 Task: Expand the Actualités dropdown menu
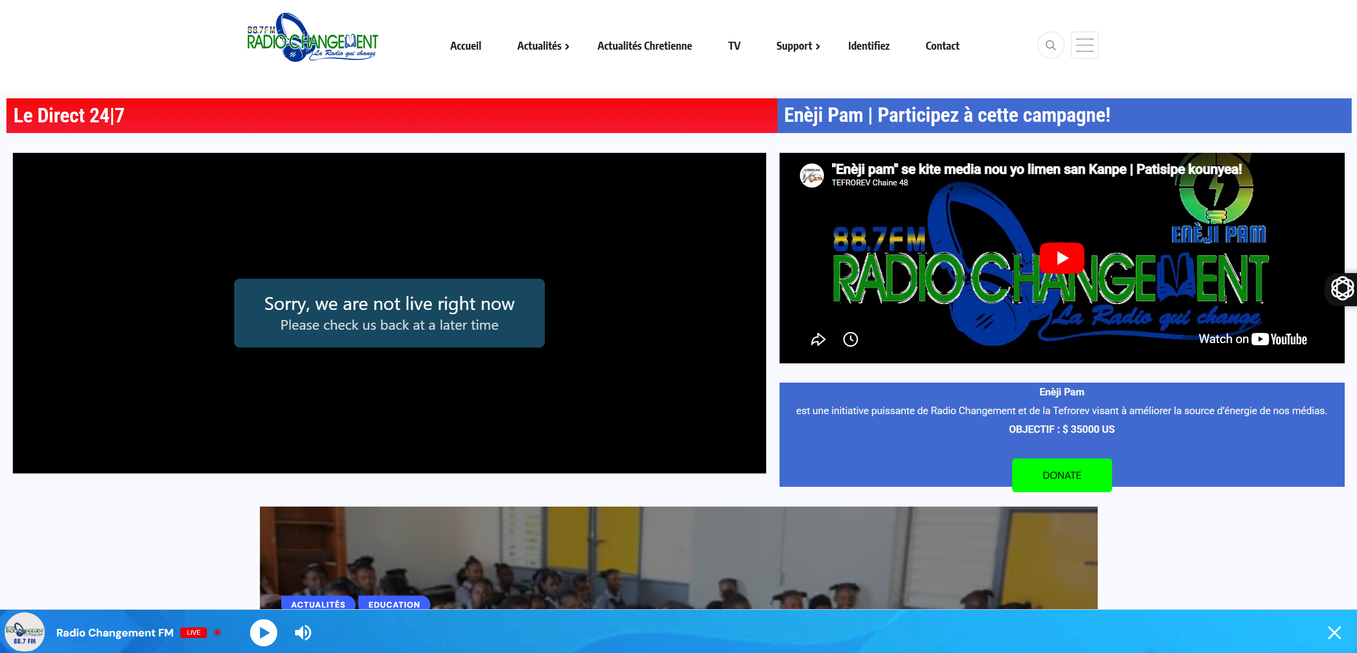[x=543, y=46]
